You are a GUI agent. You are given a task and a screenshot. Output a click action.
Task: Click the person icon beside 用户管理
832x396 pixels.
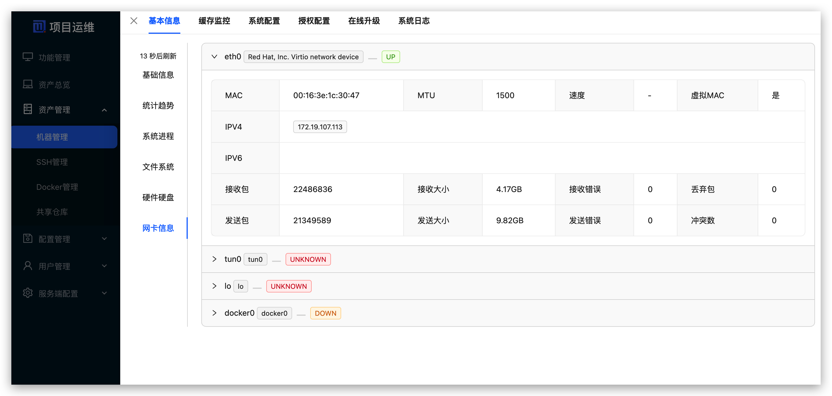(x=28, y=266)
